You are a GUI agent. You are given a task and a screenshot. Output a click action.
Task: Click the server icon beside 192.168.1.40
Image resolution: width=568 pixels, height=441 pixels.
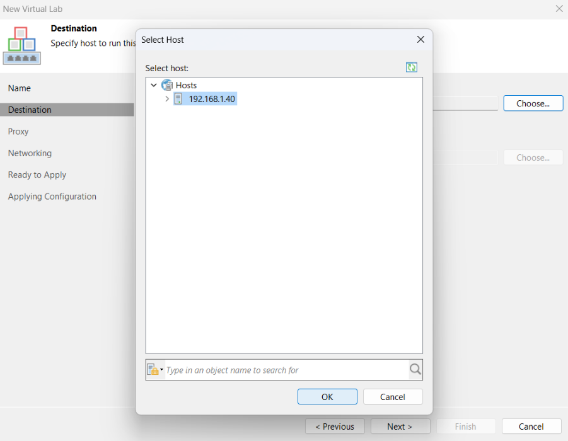click(178, 99)
